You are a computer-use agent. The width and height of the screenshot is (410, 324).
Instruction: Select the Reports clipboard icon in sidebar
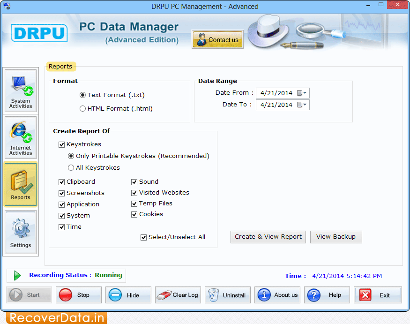(x=22, y=182)
